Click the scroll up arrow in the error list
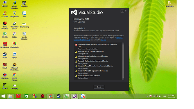194x109 pixels. pos(123,44)
